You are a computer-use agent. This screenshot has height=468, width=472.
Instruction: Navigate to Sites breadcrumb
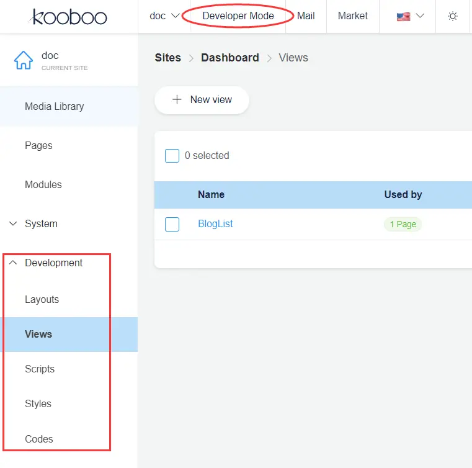coord(167,58)
